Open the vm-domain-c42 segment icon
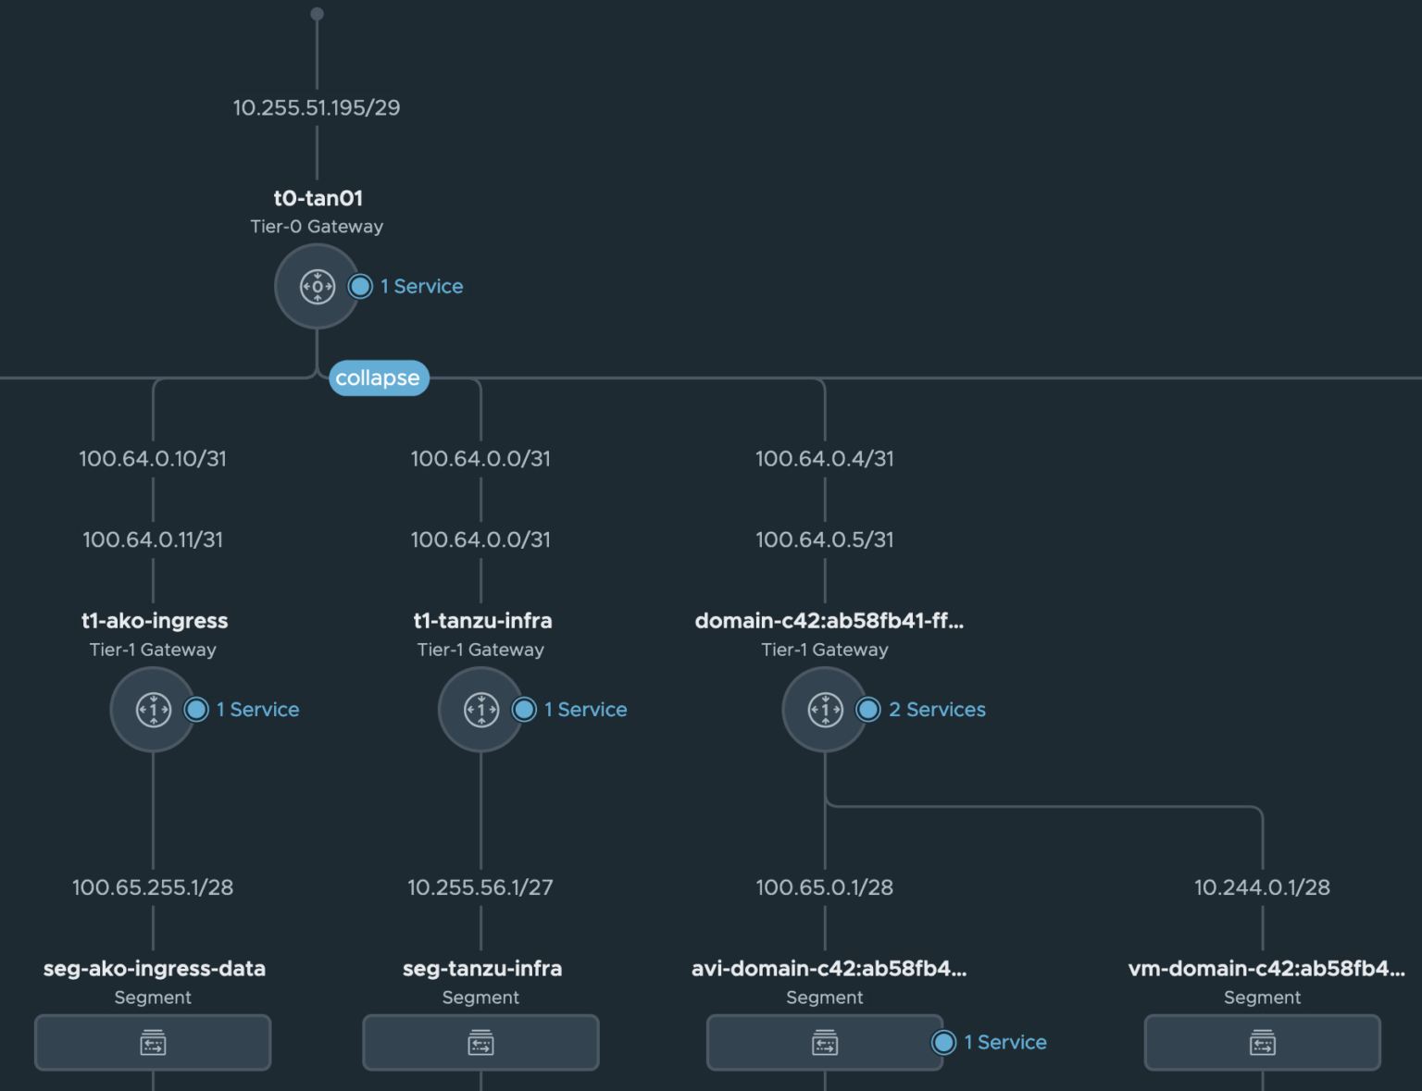 [1261, 1043]
